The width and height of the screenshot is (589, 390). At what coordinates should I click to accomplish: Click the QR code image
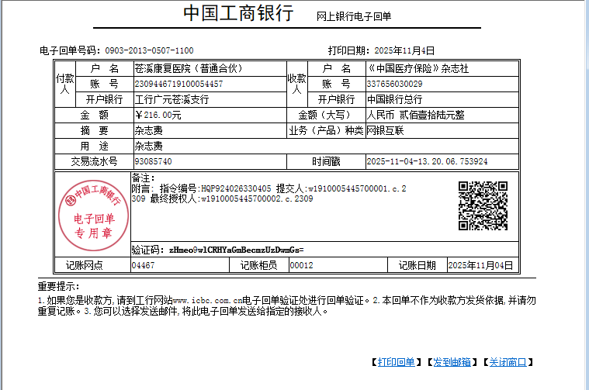482,205
